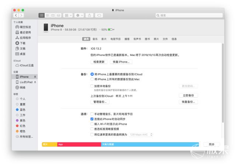Select the 工作 tag in sidebar
The image size is (236, 166).
21,115
